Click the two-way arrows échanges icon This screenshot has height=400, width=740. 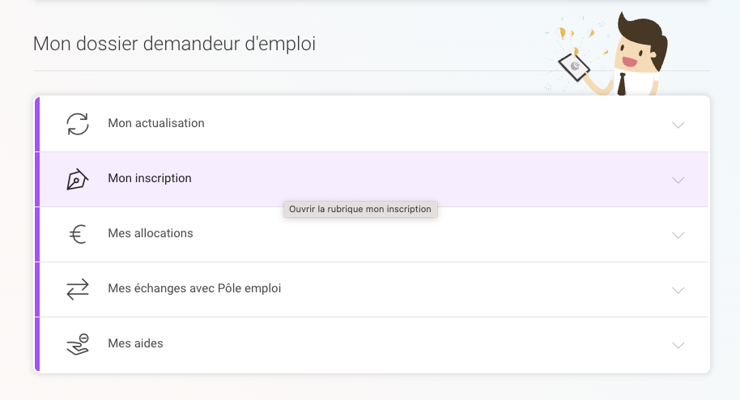tap(78, 289)
